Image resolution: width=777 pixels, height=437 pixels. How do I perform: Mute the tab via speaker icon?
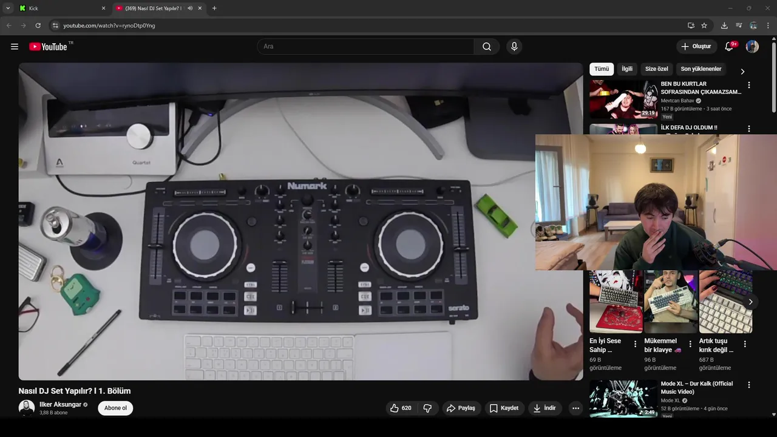pyautogui.click(x=190, y=8)
